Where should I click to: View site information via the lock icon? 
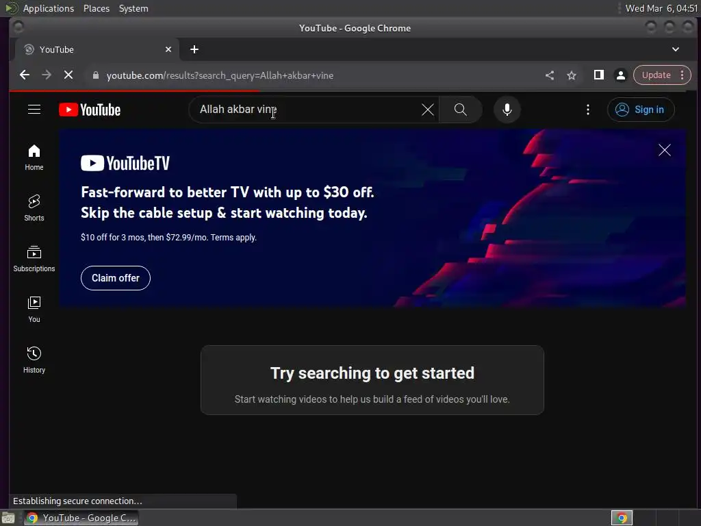tap(95, 75)
